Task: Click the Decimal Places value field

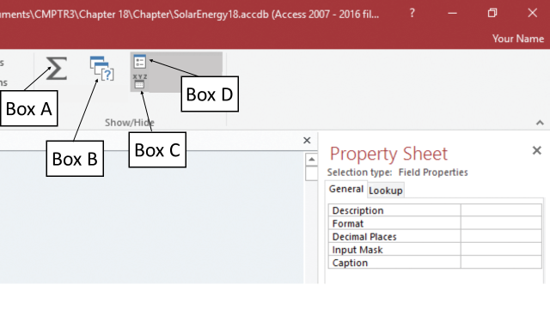Action: point(501,237)
